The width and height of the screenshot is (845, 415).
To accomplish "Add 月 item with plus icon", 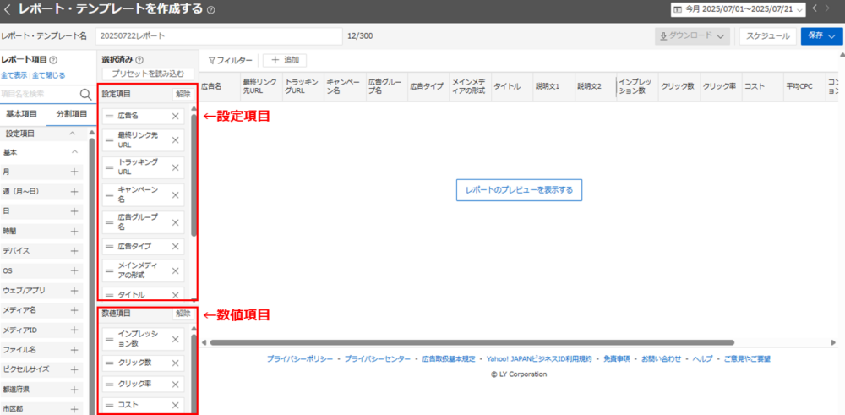I will pos(74,172).
